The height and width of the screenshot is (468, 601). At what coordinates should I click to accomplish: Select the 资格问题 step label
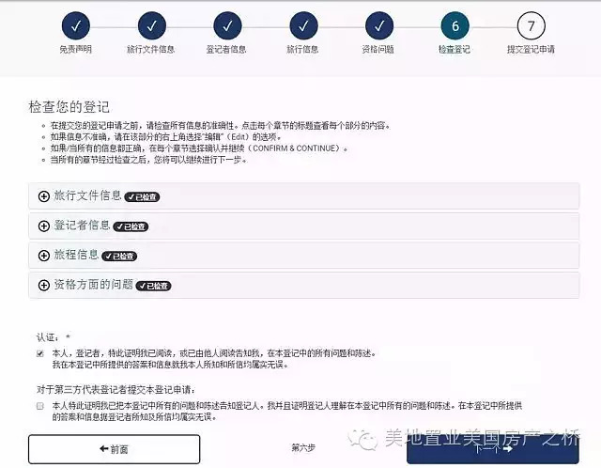click(378, 49)
